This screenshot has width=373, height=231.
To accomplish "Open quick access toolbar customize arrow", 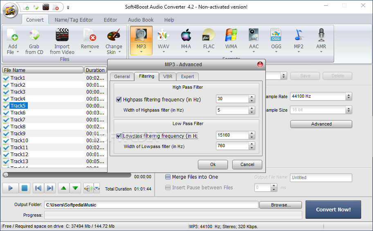I will (68, 8).
